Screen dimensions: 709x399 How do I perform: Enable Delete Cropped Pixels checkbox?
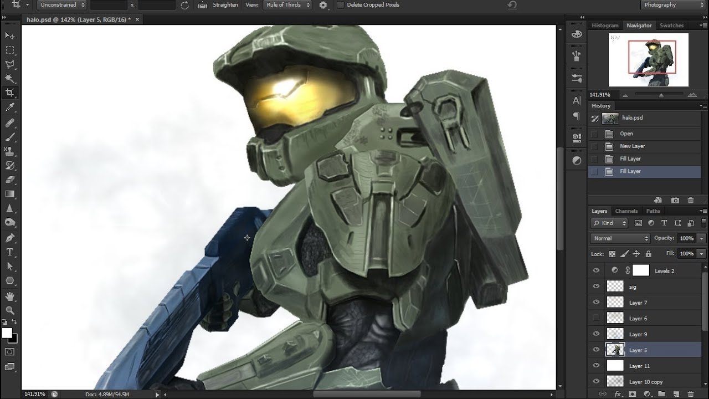pyautogui.click(x=340, y=5)
